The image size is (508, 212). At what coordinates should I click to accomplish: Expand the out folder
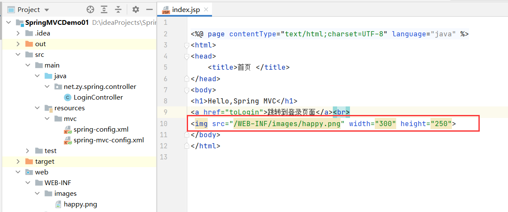[x=18, y=44]
